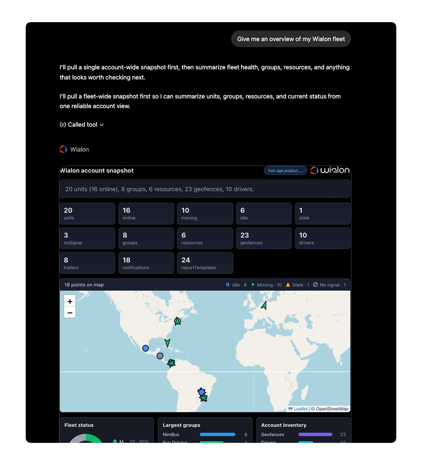
Task: Click the Geofences inventory bar
Action: (315, 434)
